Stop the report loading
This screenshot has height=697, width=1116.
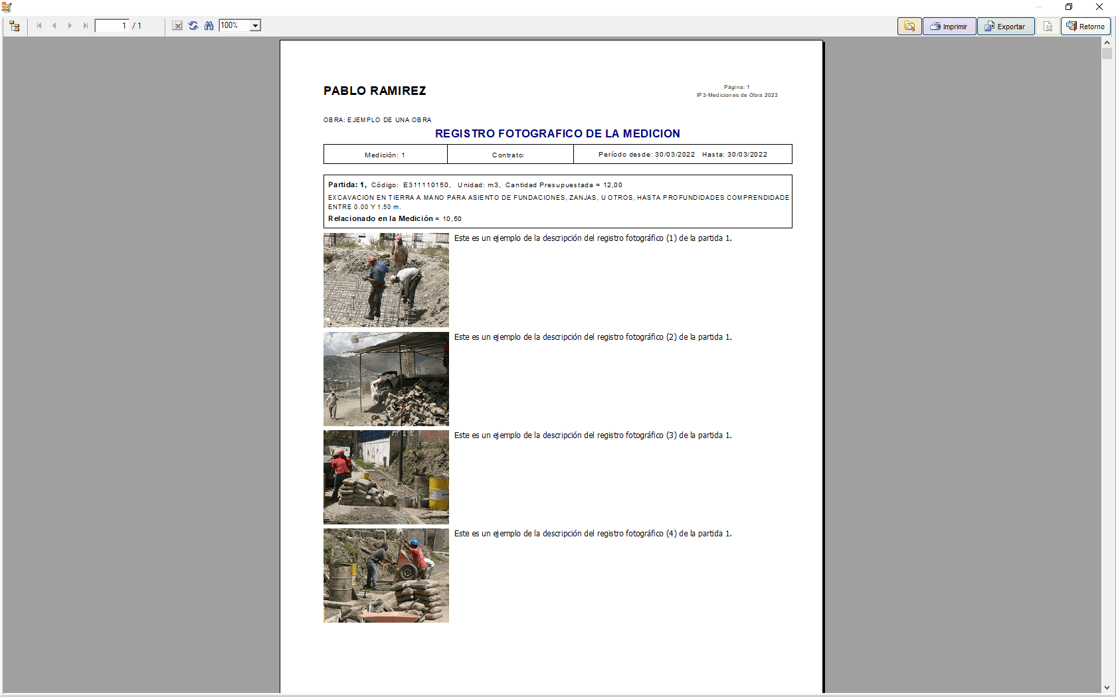point(177,25)
